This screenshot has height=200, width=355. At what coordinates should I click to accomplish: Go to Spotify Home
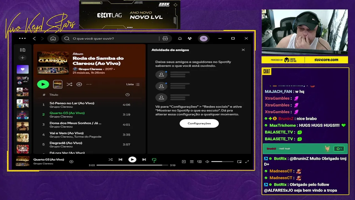coord(53,39)
